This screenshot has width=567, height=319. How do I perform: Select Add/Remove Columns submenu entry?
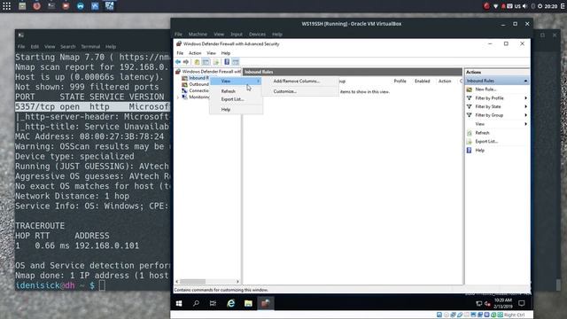coord(300,81)
